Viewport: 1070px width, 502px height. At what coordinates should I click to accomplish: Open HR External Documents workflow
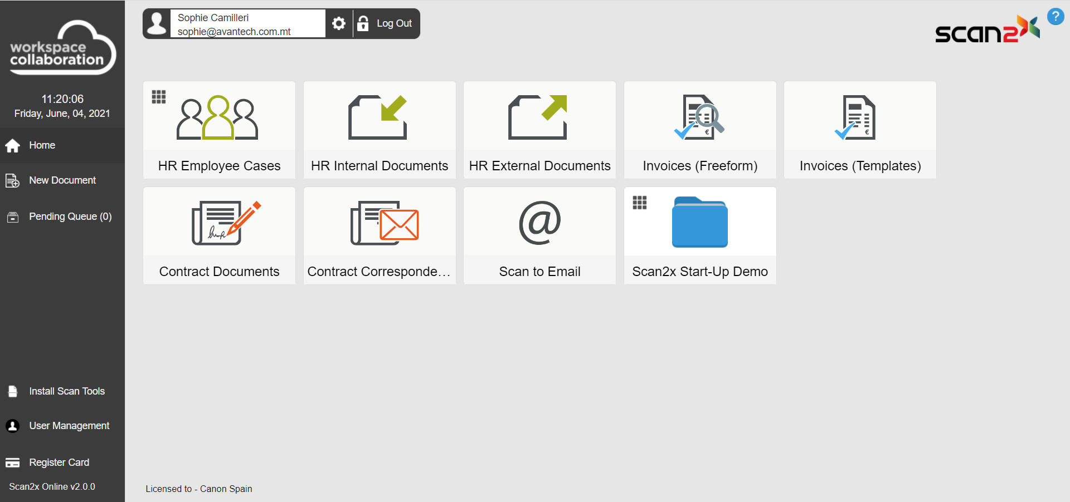(x=539, y=130)
